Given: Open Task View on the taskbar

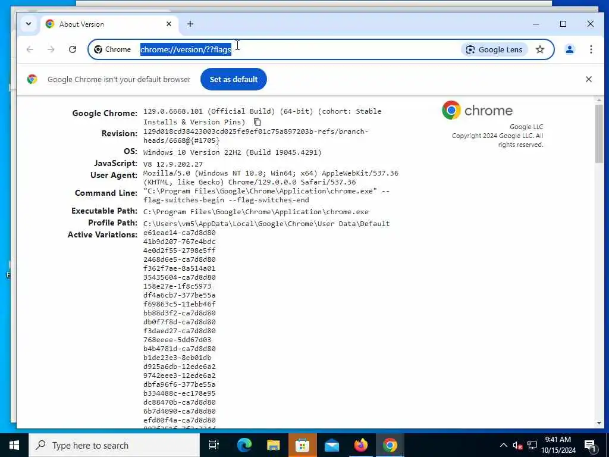Looking at the screenshot, I should [214, 445].
